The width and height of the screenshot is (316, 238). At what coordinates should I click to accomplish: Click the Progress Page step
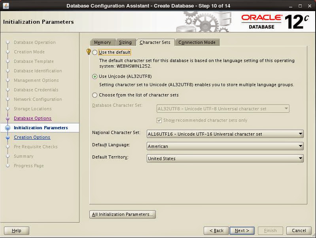29,166
